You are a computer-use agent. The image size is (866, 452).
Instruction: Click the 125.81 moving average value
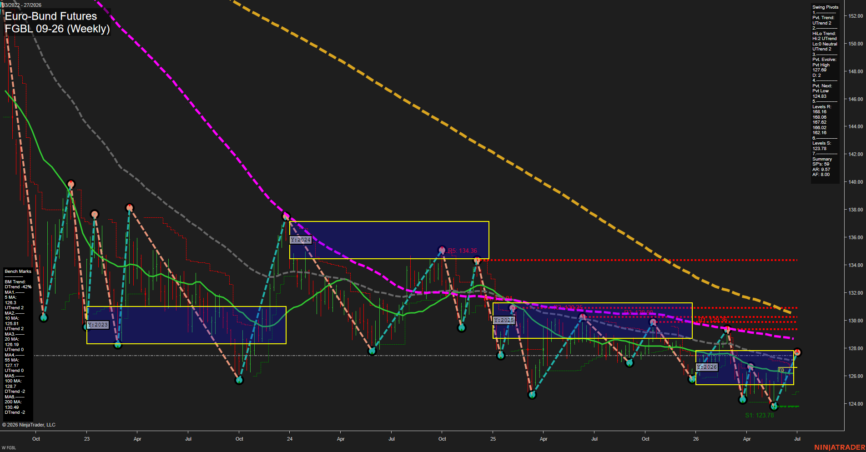pos(11,324)
